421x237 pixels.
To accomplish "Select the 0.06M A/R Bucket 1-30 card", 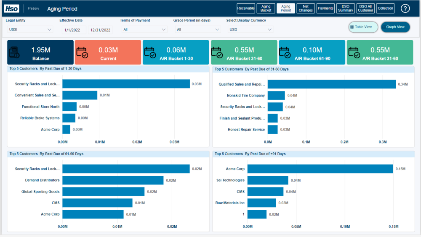I will point(176,52).
